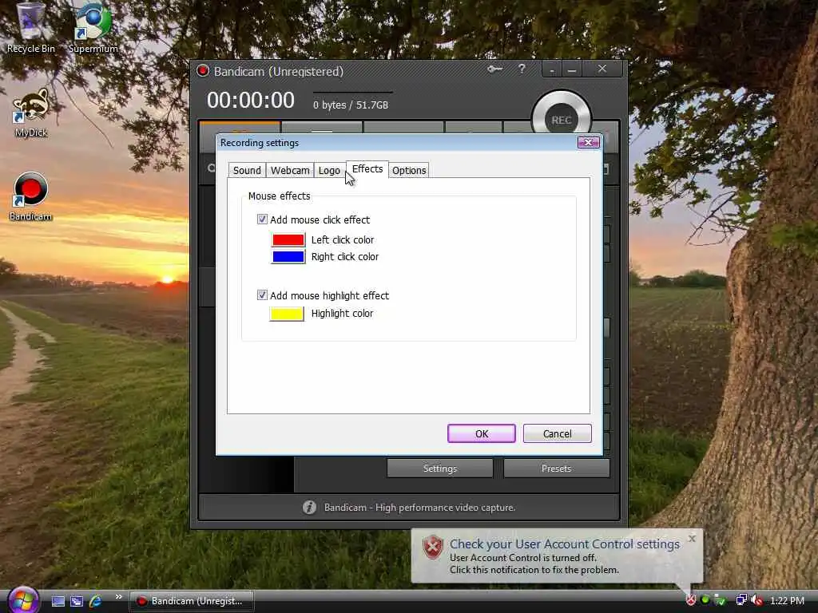Click Check your User Account Control settings notification
Viewport: 818px width, 613px height.
(x=565, y=544)
